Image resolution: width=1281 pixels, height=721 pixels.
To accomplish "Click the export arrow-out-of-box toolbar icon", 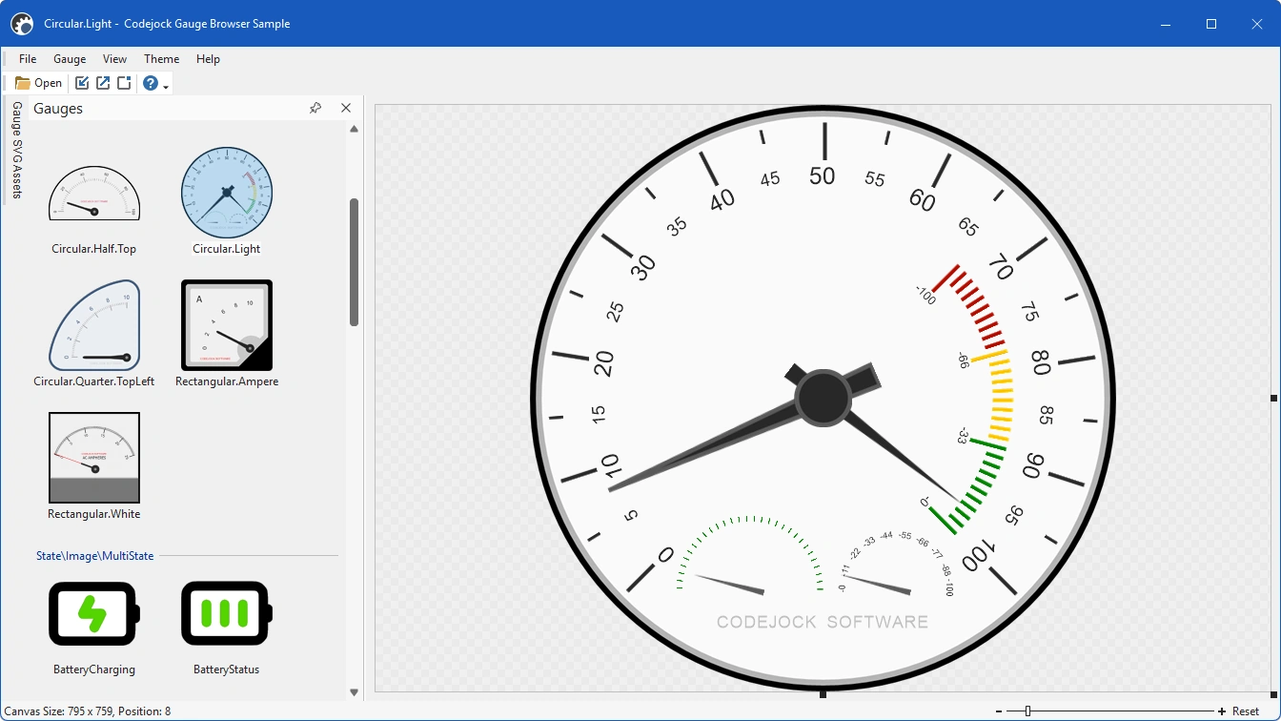I will [x=103, y=83].
